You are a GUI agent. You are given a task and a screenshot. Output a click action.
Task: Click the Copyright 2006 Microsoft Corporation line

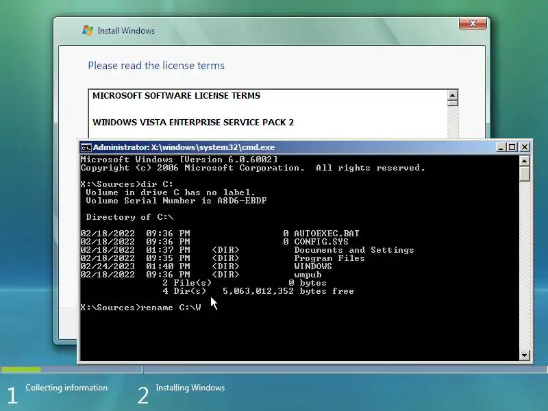click(253, 168)
